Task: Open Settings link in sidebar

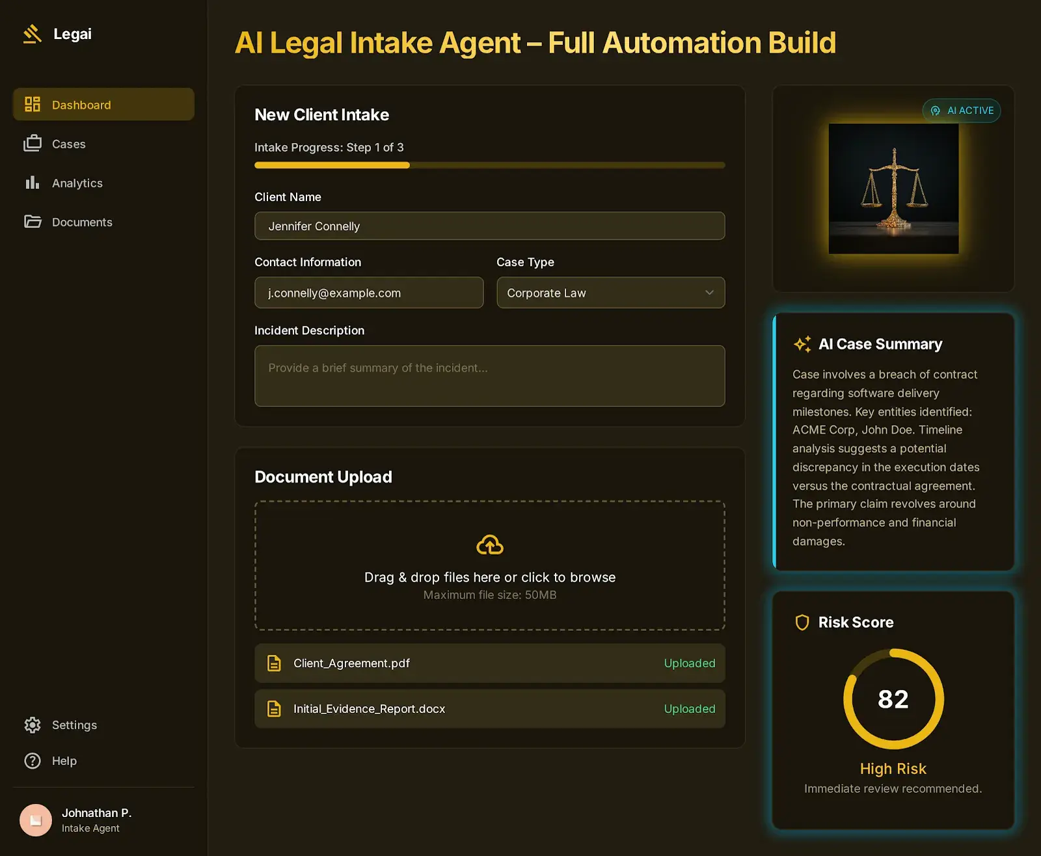Action: pyautogui.click(x=103, y=725)
